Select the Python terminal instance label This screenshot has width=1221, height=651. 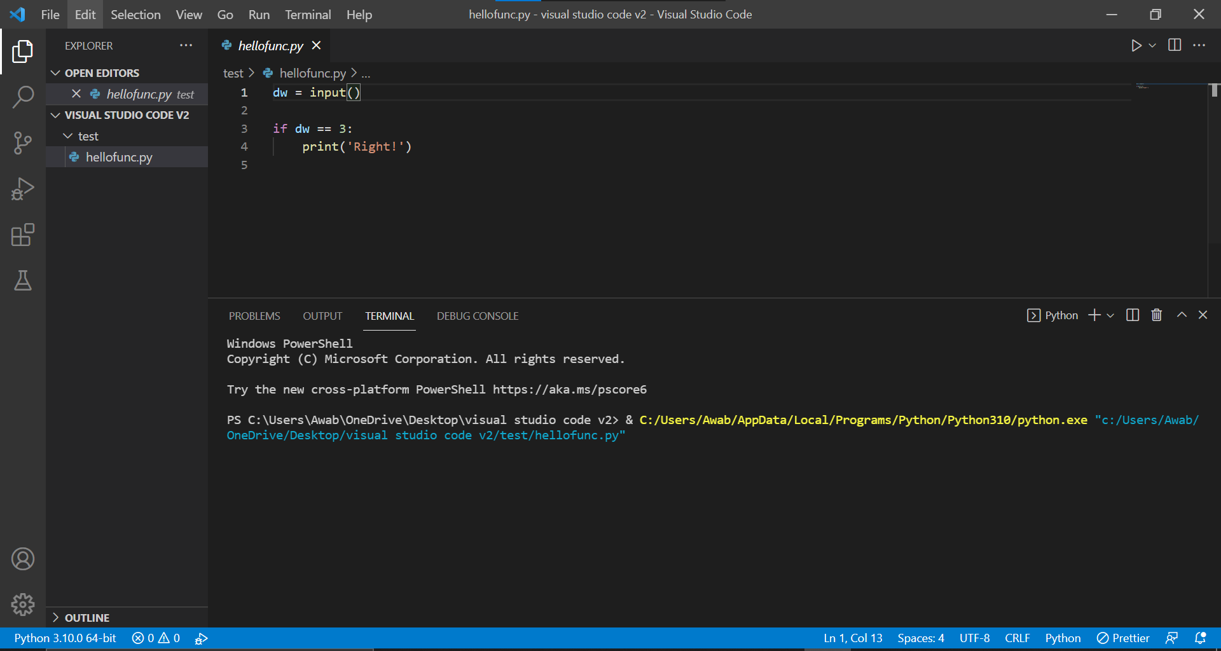[1052, 315]
